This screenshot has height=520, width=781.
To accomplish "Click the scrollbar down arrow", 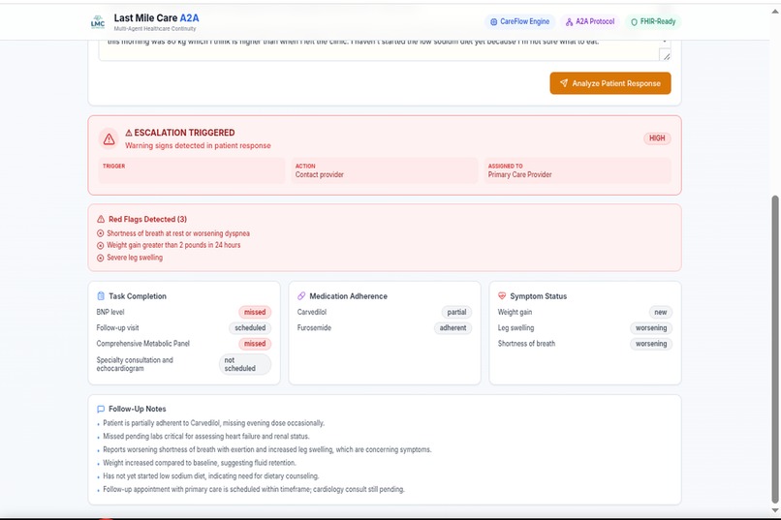I will (775, 511).
